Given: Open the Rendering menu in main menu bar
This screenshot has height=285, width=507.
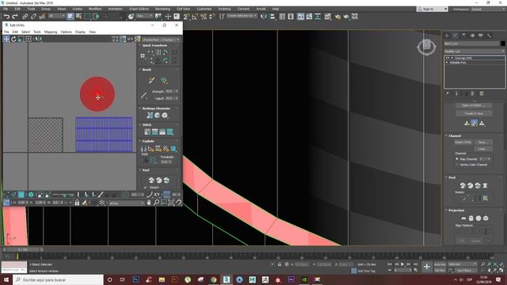Looking at the screenshot, I should [162, 9].
